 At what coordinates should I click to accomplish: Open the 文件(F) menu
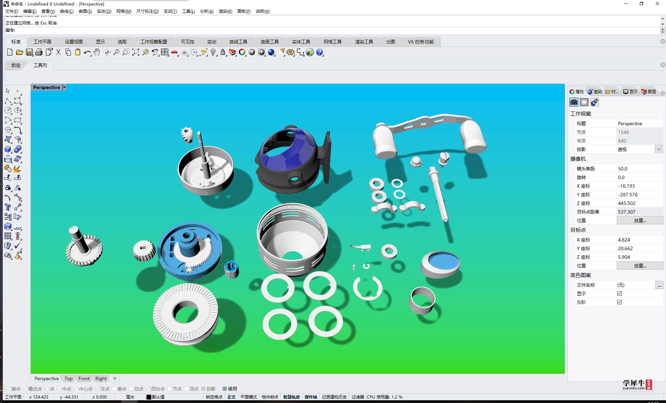tap(11, 11)
